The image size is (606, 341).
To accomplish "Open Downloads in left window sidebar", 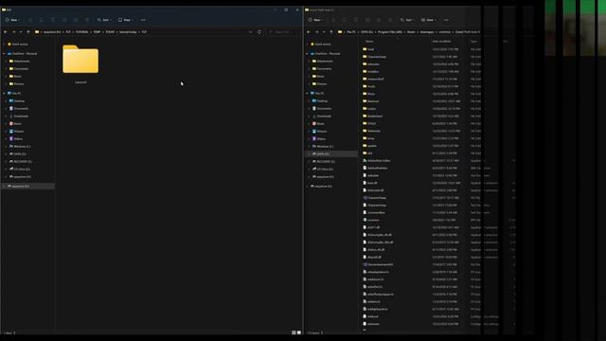I will point(19,116).
